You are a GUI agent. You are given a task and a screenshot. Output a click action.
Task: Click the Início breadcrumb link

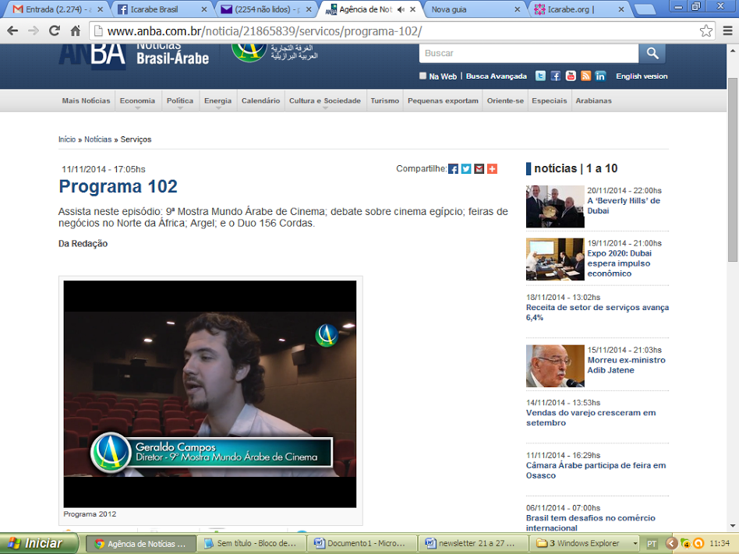[x=67, y=139]
